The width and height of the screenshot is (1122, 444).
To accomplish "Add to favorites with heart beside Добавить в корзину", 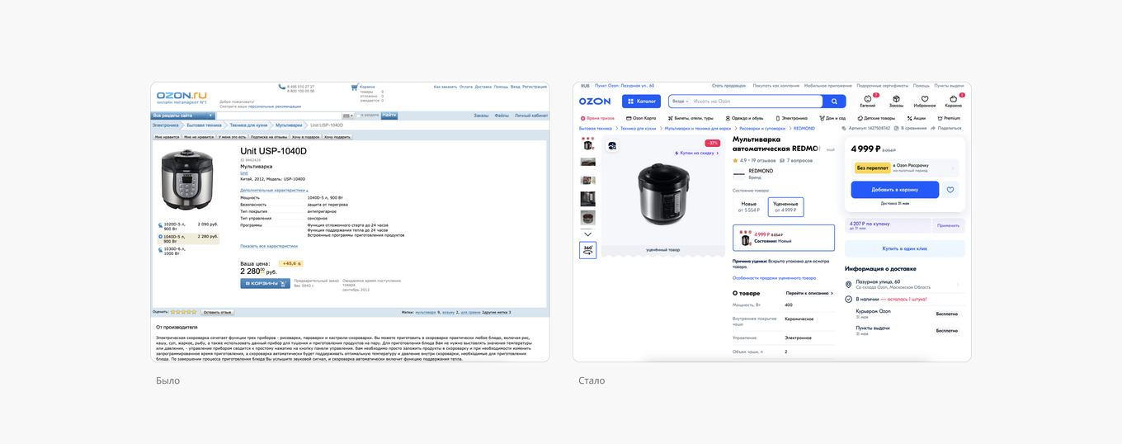I will [950, 190].
